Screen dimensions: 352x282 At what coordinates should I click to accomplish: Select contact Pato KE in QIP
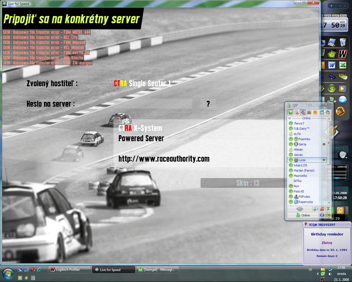click(307, 191)
